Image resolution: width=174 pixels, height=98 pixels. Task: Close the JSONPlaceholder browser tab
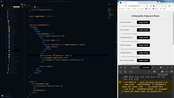(156, 3)
